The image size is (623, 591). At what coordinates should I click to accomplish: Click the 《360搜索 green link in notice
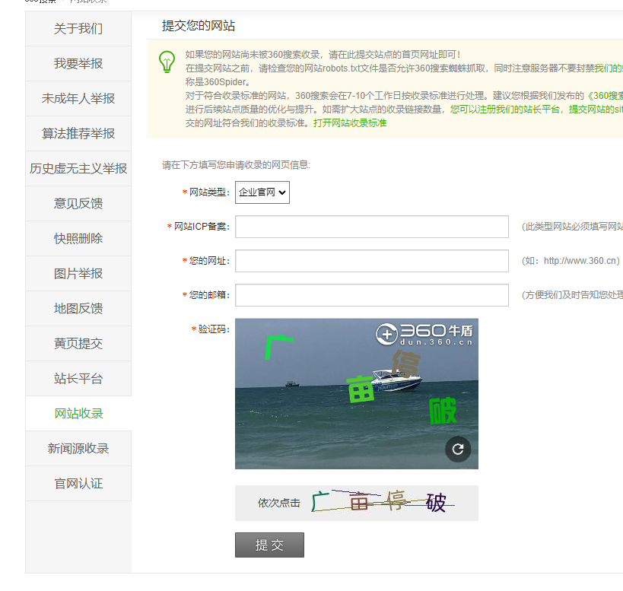[605, 96]
